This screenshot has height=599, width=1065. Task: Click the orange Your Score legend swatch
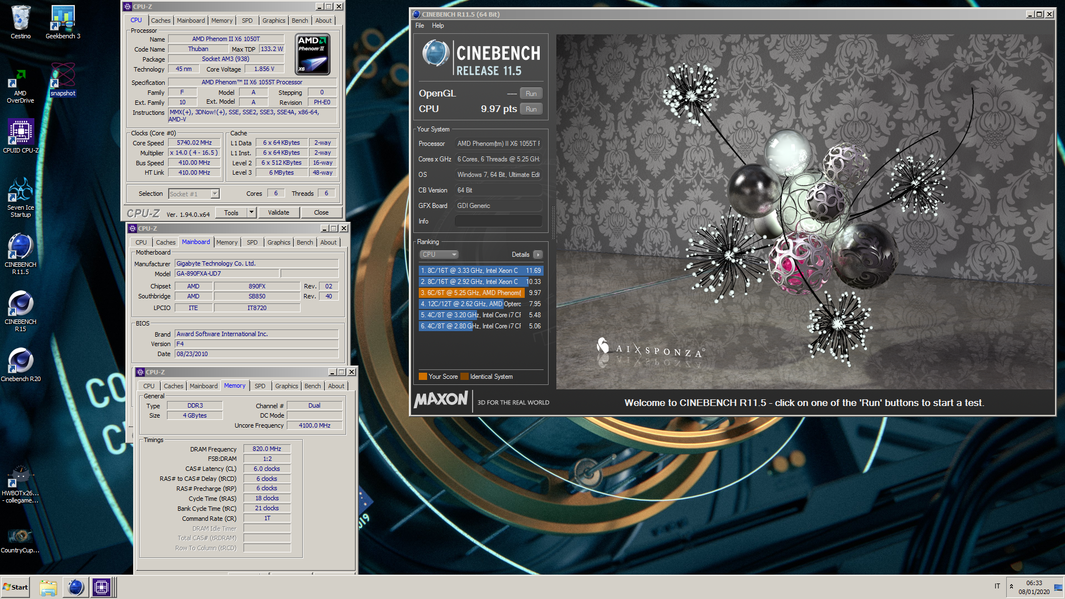tap(423, 377)
